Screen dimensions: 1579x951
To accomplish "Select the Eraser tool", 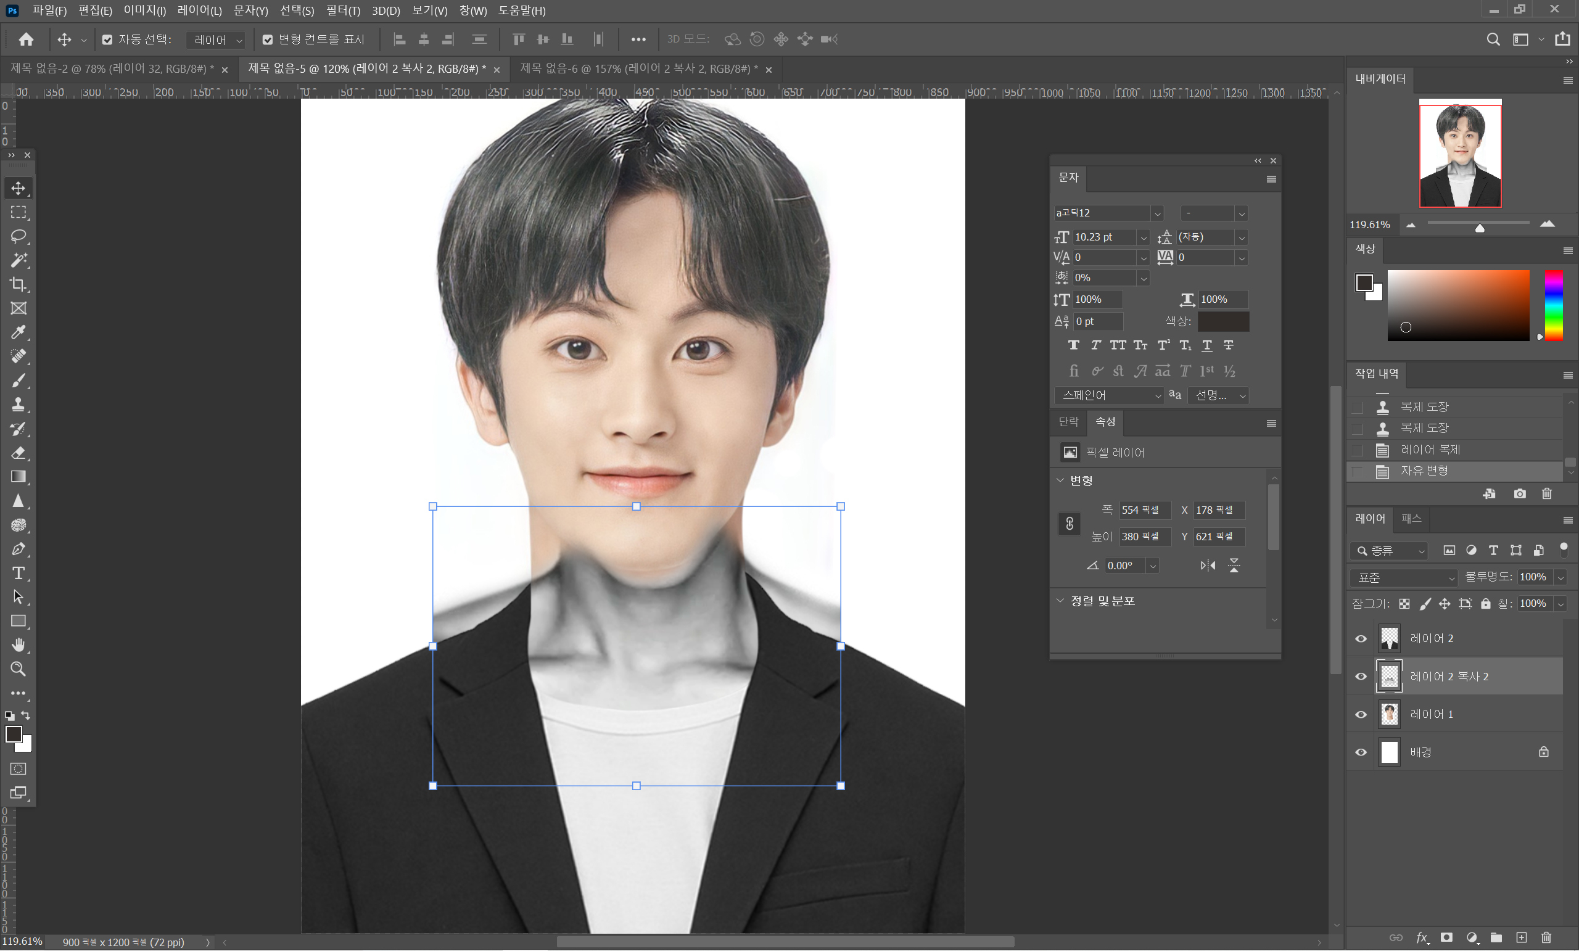I will [18, 453].
